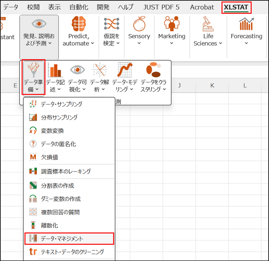Open the JUST PDF 5 tab
Screen dimensions: 269x261
coord(161,7)
